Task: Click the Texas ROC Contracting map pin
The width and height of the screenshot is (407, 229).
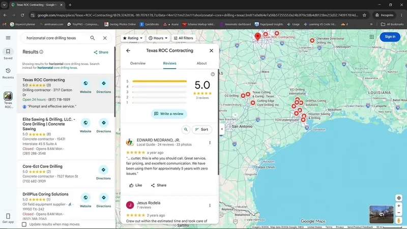Action: coord(257,37)
